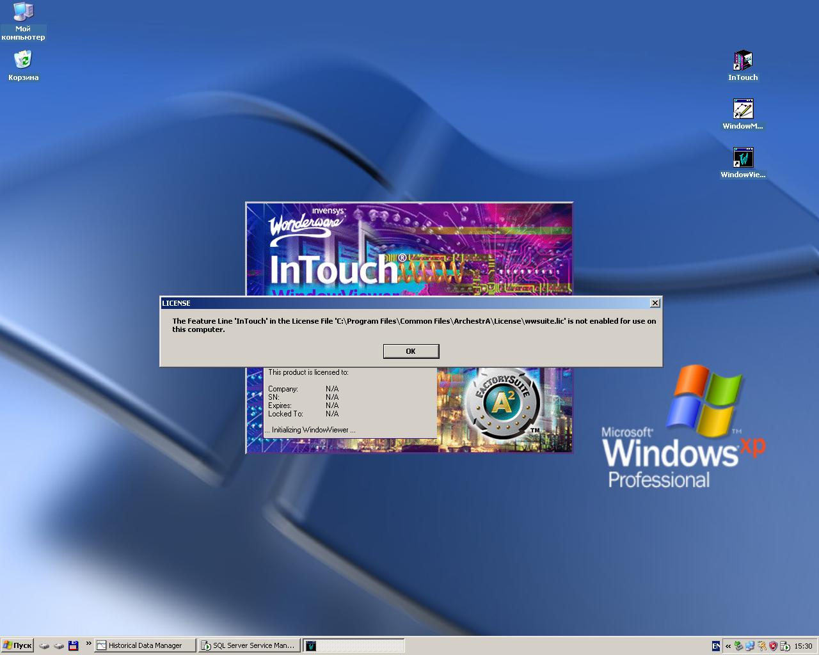
Task: Activate the WindowViewer taskbar button
Action: [x=353, y=645]
